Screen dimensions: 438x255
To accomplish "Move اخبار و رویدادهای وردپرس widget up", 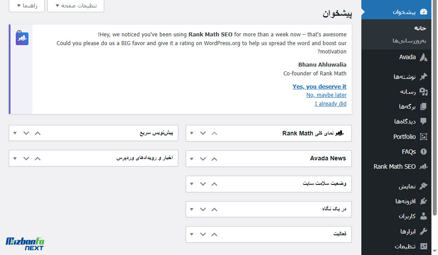I will [x=38, y=158].
